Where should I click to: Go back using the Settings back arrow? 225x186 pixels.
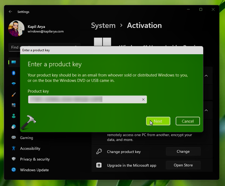10,12
